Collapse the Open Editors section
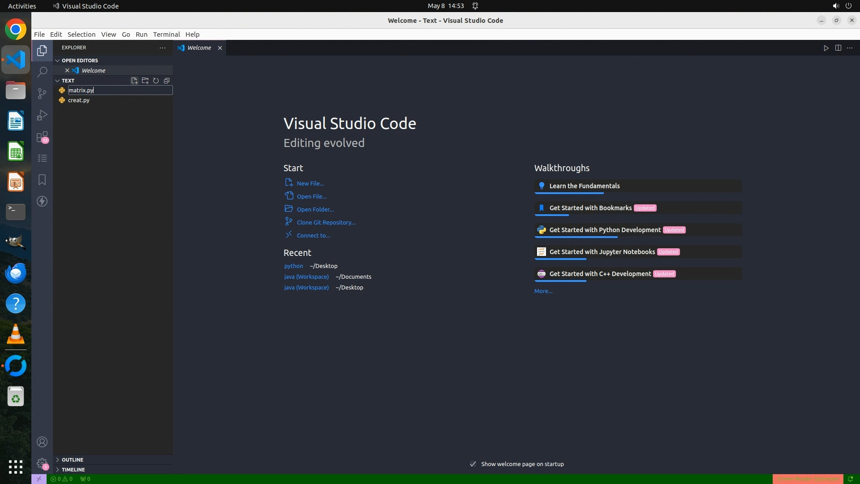The width and height of the screenshot is (860, 484). 80,60
